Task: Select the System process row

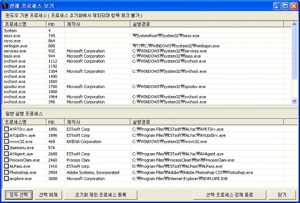Action: point(147,30)
